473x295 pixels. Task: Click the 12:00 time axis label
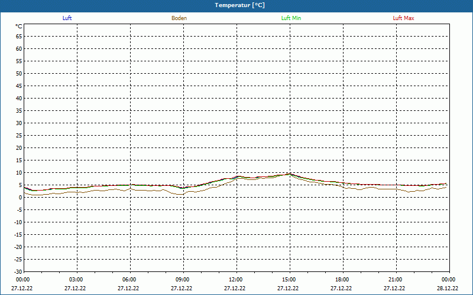[235, 280]
